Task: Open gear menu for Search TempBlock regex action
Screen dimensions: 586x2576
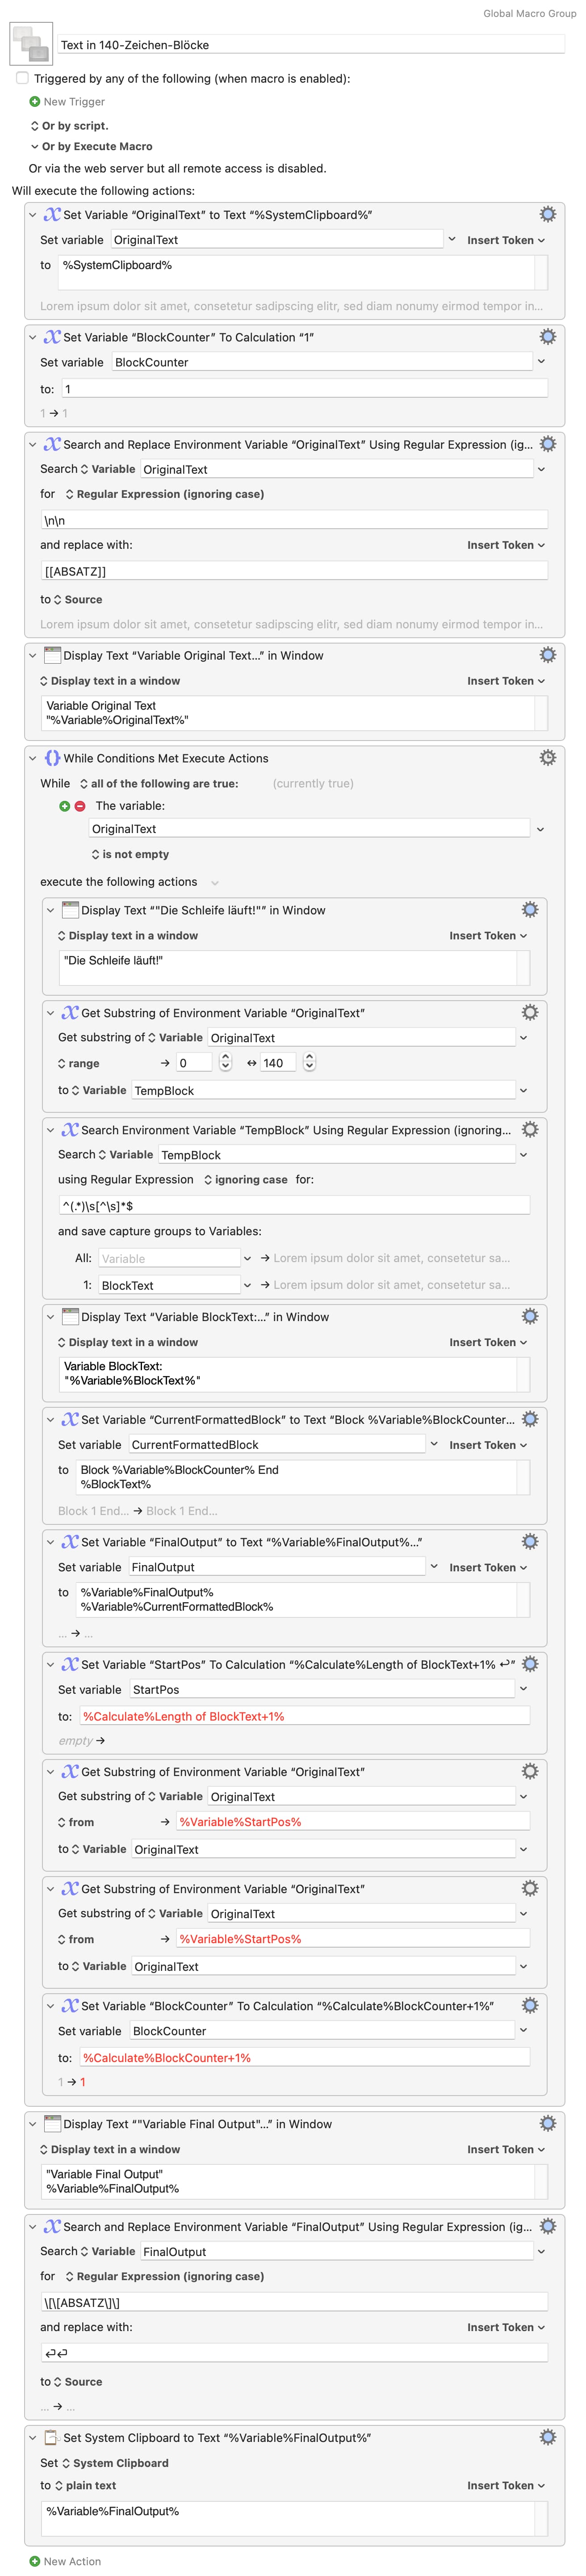Action: tap(530, 1130)
